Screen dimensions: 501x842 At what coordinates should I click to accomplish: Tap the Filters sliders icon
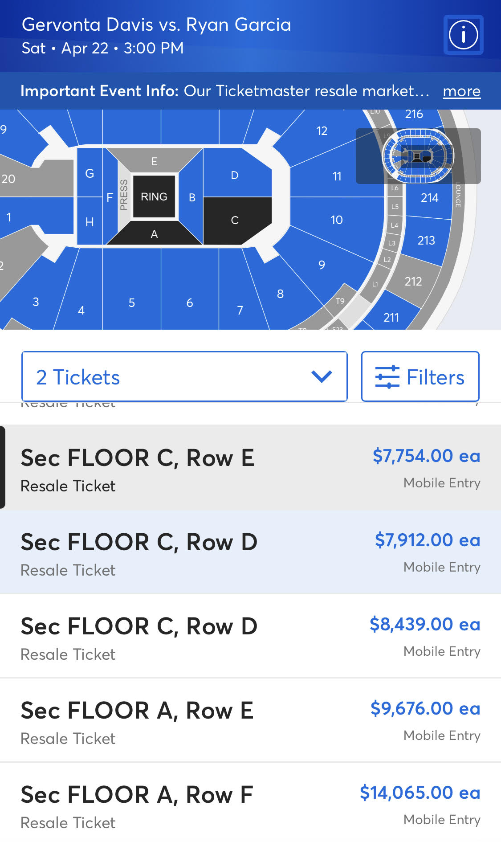[x=387, y=377]
